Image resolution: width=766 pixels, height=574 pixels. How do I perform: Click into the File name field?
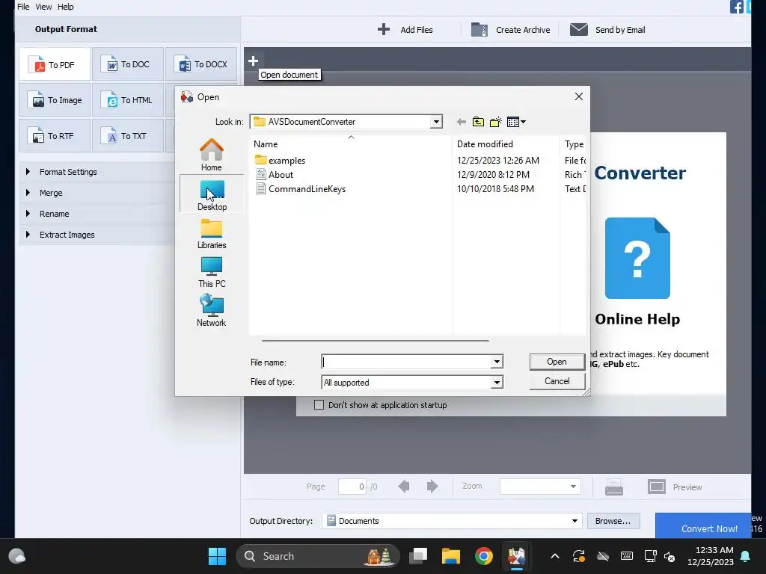click(x=406, y=362)
